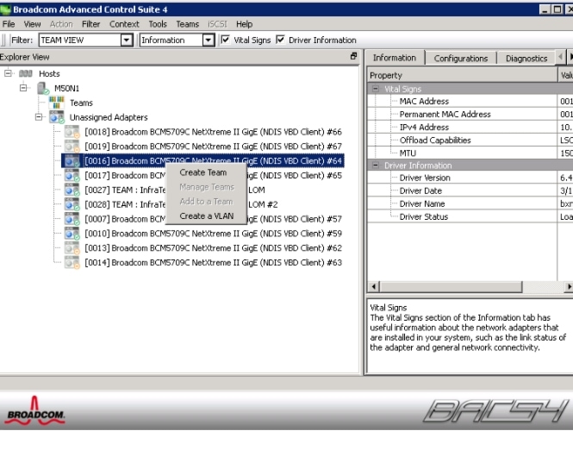Image resolution: width=573 pixels, height=456 pixels.
Task: Open the View menu
Action: (32, 24)
